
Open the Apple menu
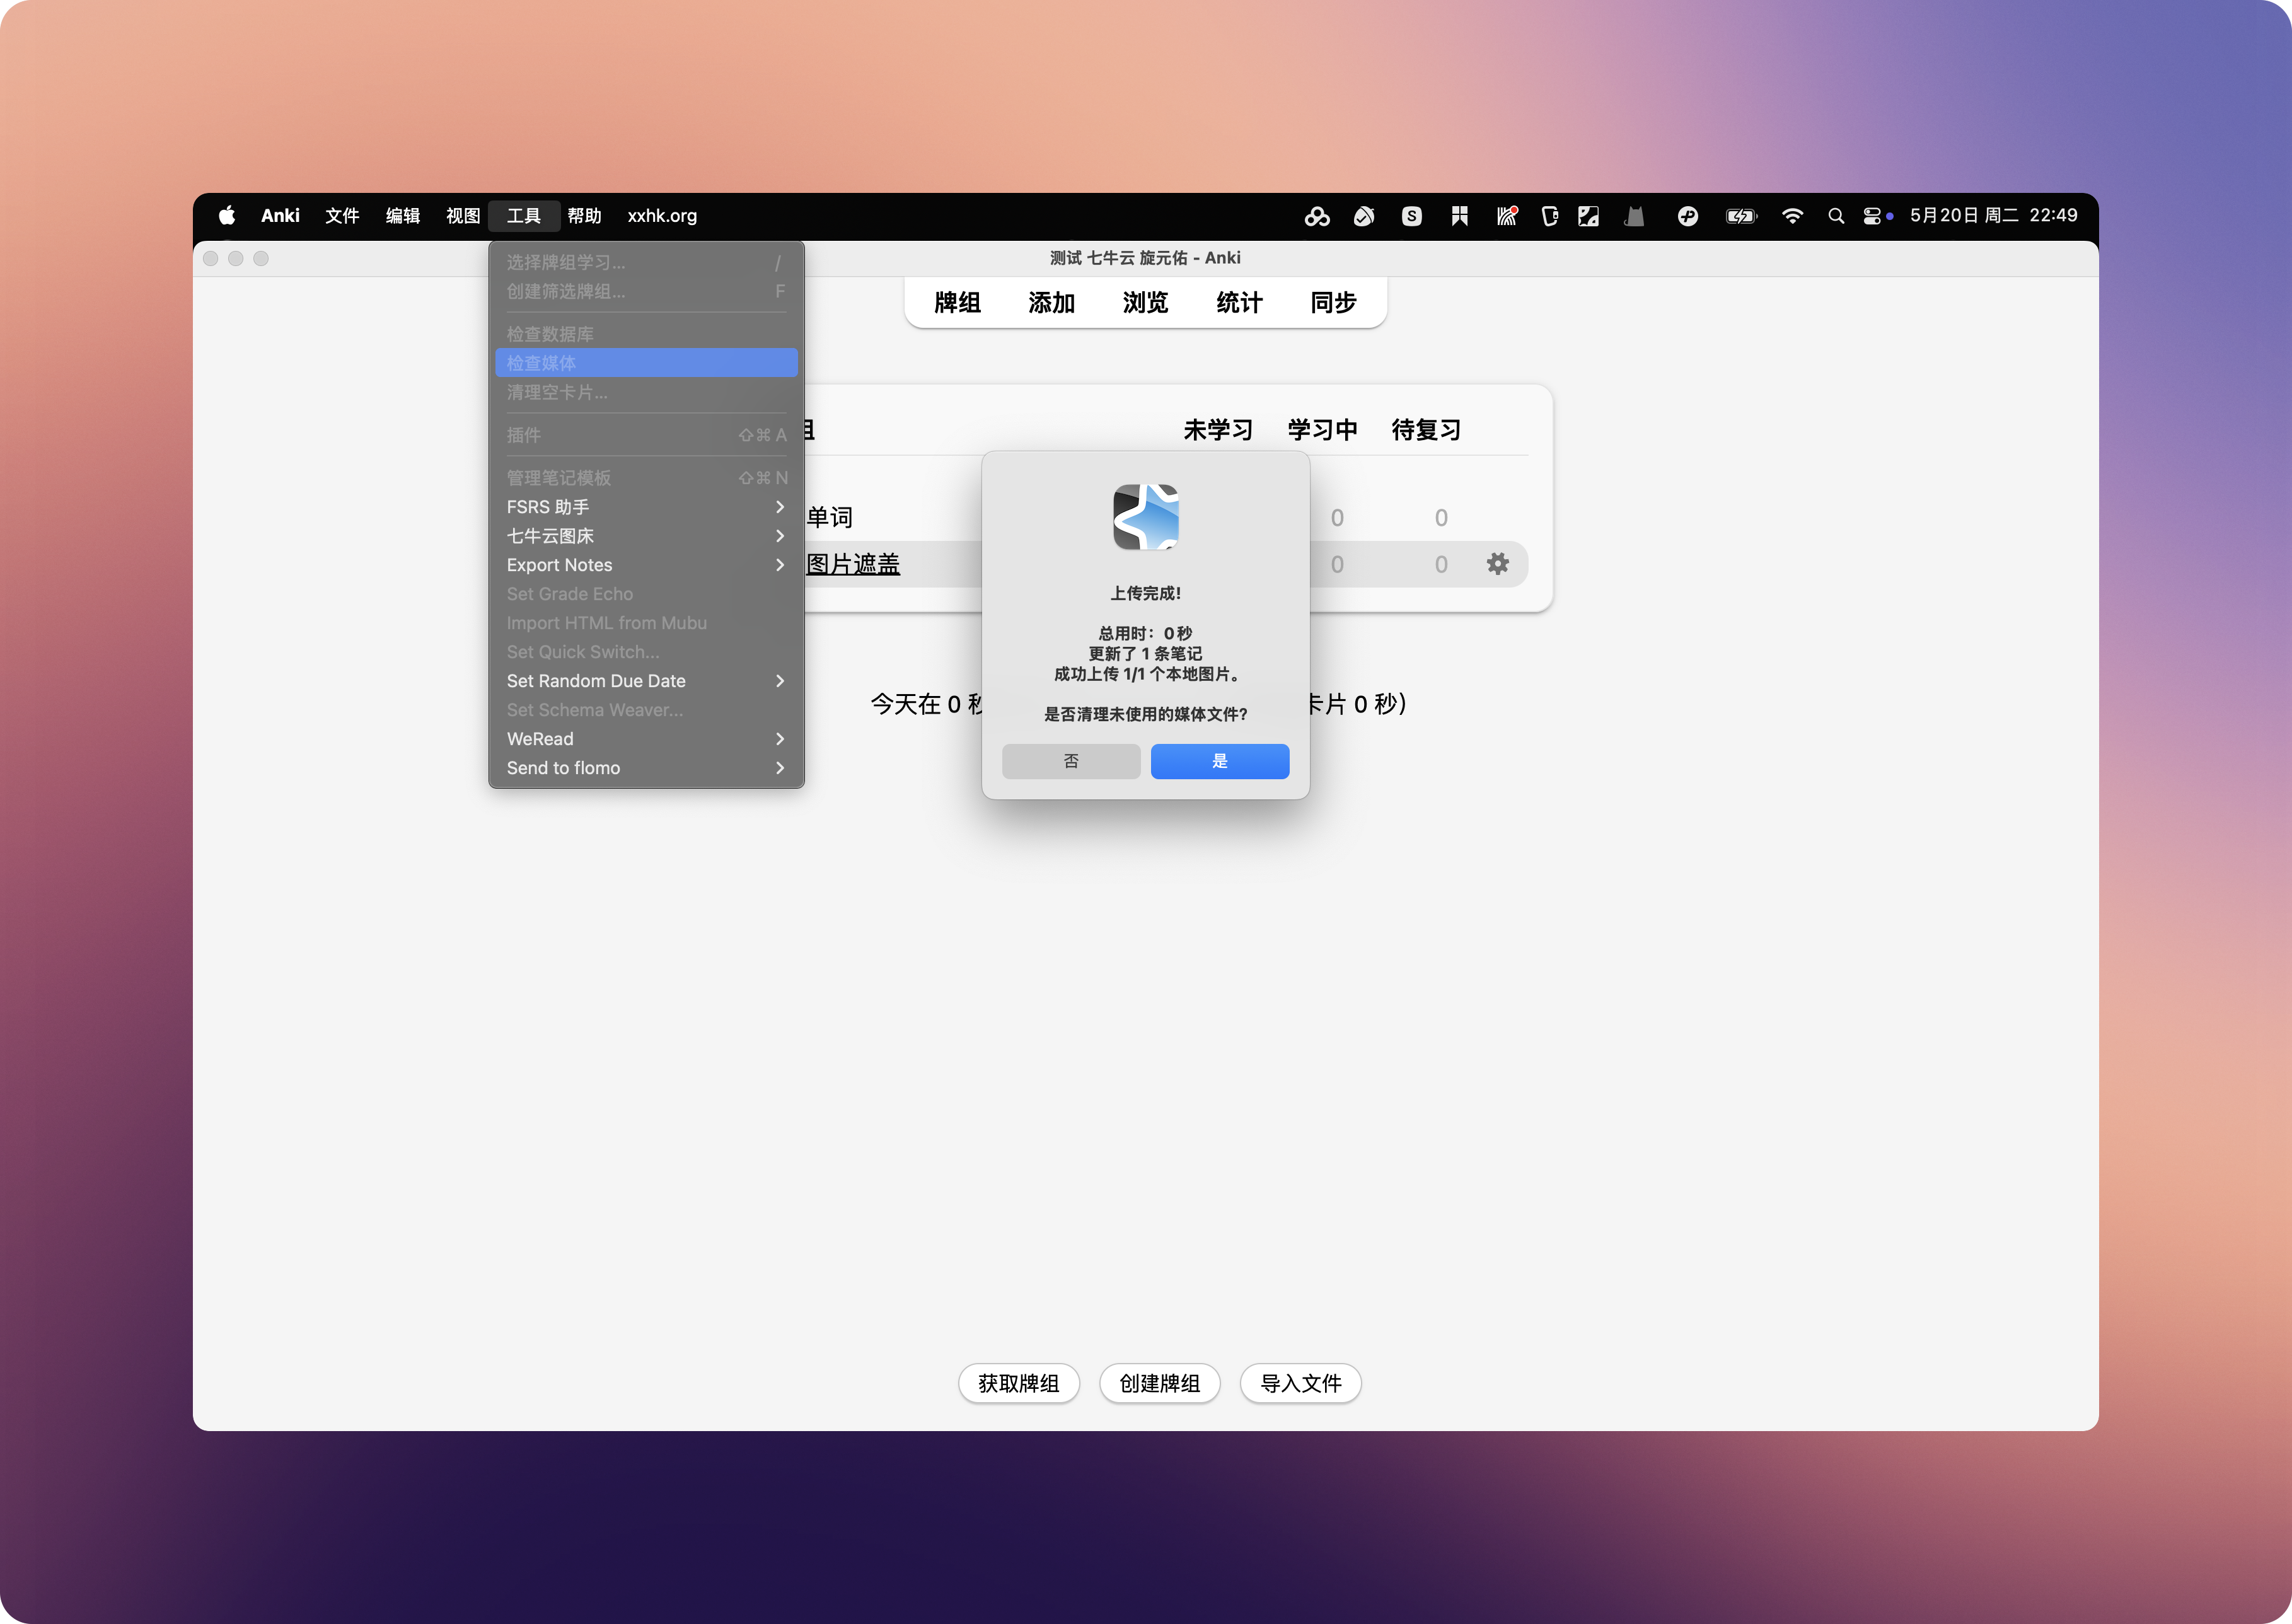pos(227,215)
